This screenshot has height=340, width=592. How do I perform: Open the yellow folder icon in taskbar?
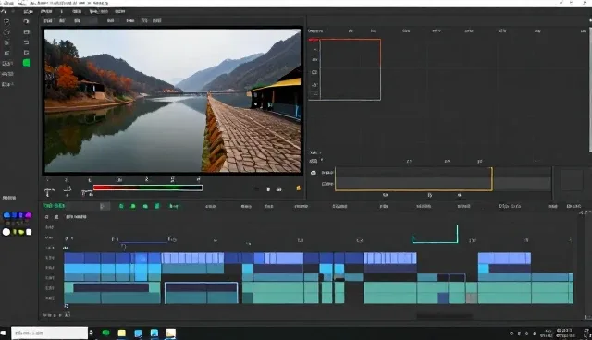point(121,334)
